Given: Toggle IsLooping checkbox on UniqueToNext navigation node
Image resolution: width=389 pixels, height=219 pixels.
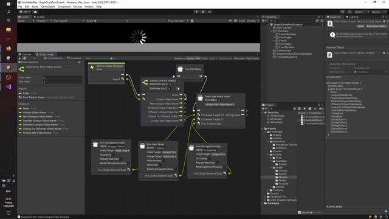Looking at the screenshot, I should 113,155.
